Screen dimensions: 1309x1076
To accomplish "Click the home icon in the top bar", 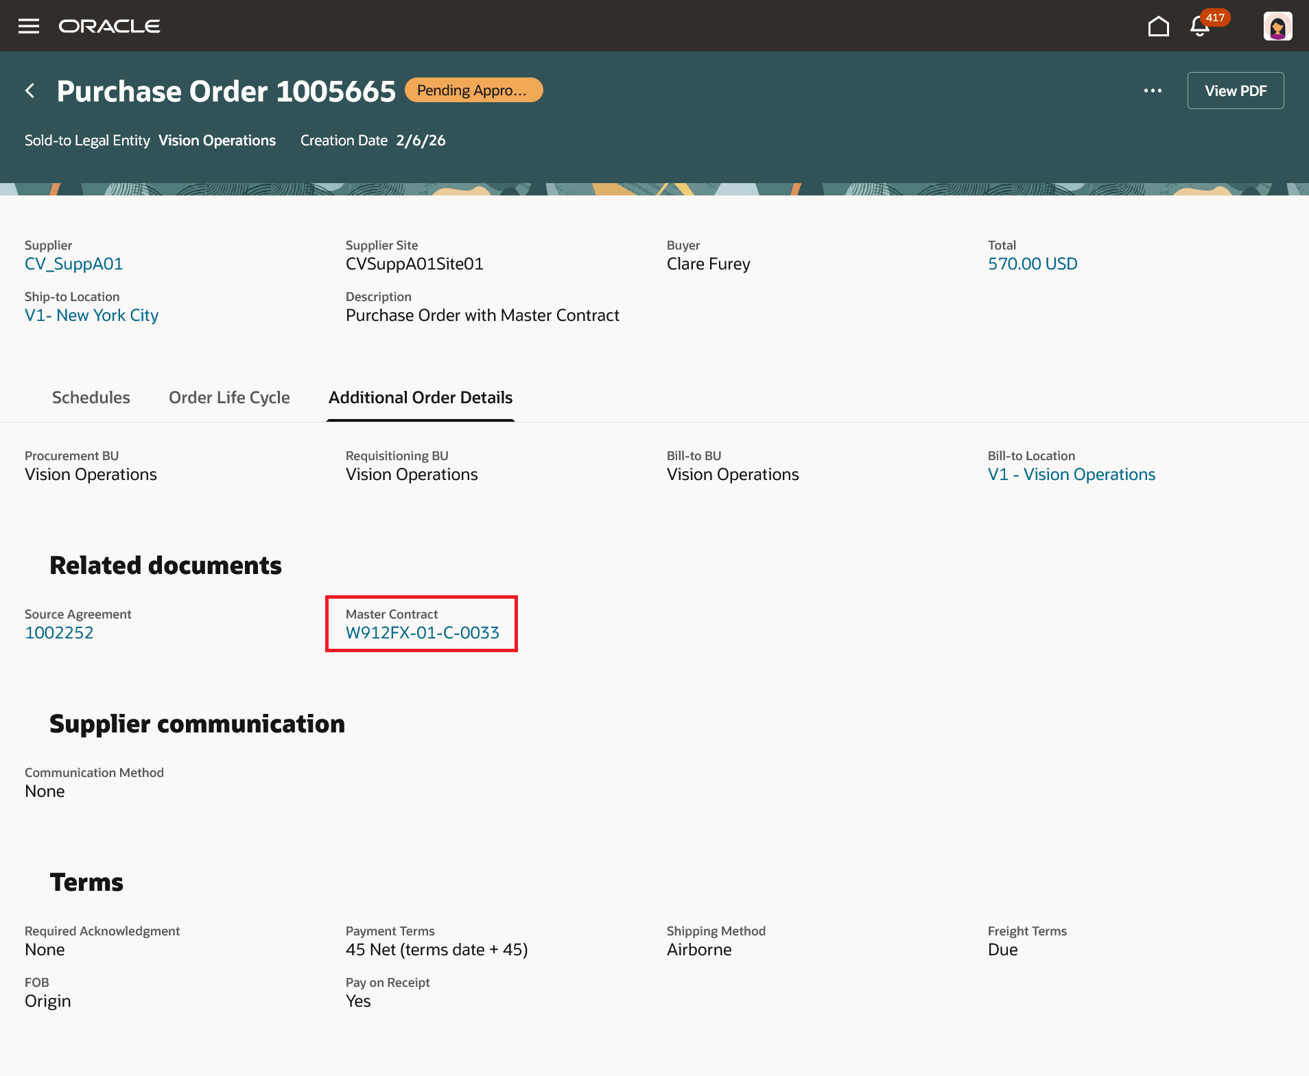I will tap(1159, 25).
